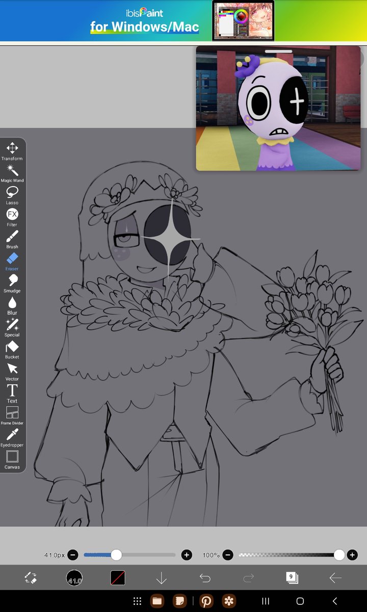This screenshot has width=367, height=612.
Task: Open the Android app drawer grid
Action: (x=137, y=601)
